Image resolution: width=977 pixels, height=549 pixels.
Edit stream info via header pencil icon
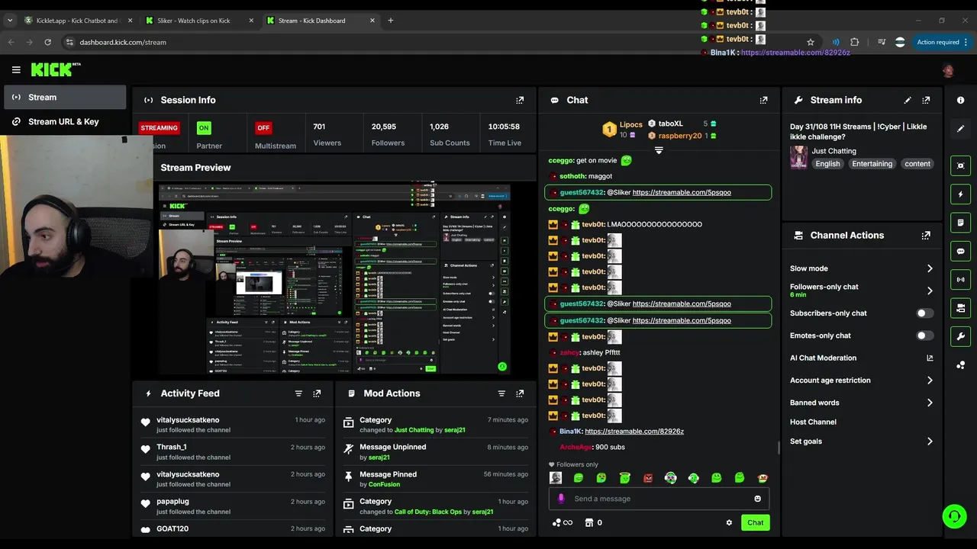[908, 100]
